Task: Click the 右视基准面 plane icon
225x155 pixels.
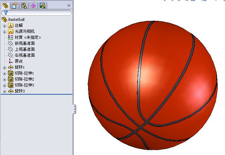Action: pyautogui.click(x=11, y=55)
